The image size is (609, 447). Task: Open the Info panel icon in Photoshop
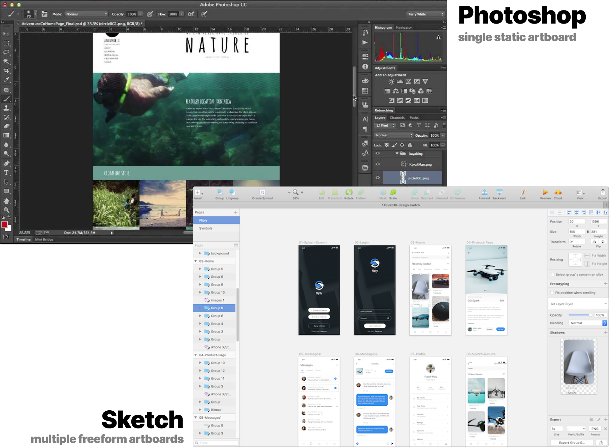click(365, 67)
